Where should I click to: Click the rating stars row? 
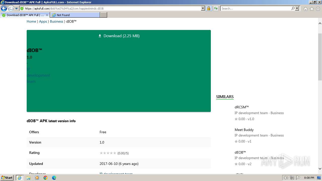[108, 153]
